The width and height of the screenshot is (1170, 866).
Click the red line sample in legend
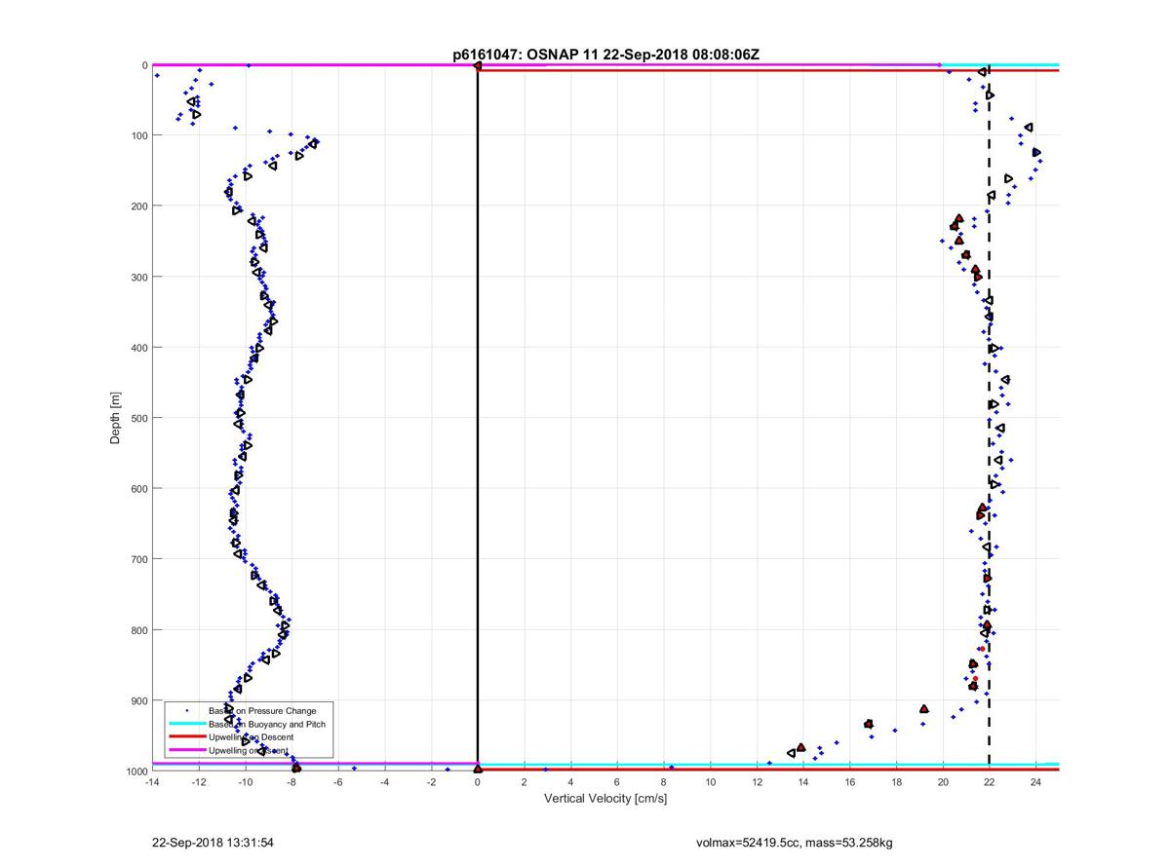(187, 736)
